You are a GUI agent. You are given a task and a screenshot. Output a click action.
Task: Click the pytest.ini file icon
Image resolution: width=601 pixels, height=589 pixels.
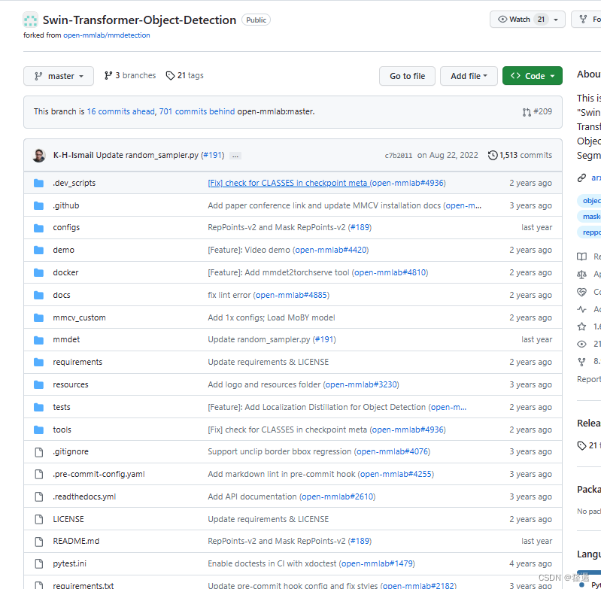[38, 563]
